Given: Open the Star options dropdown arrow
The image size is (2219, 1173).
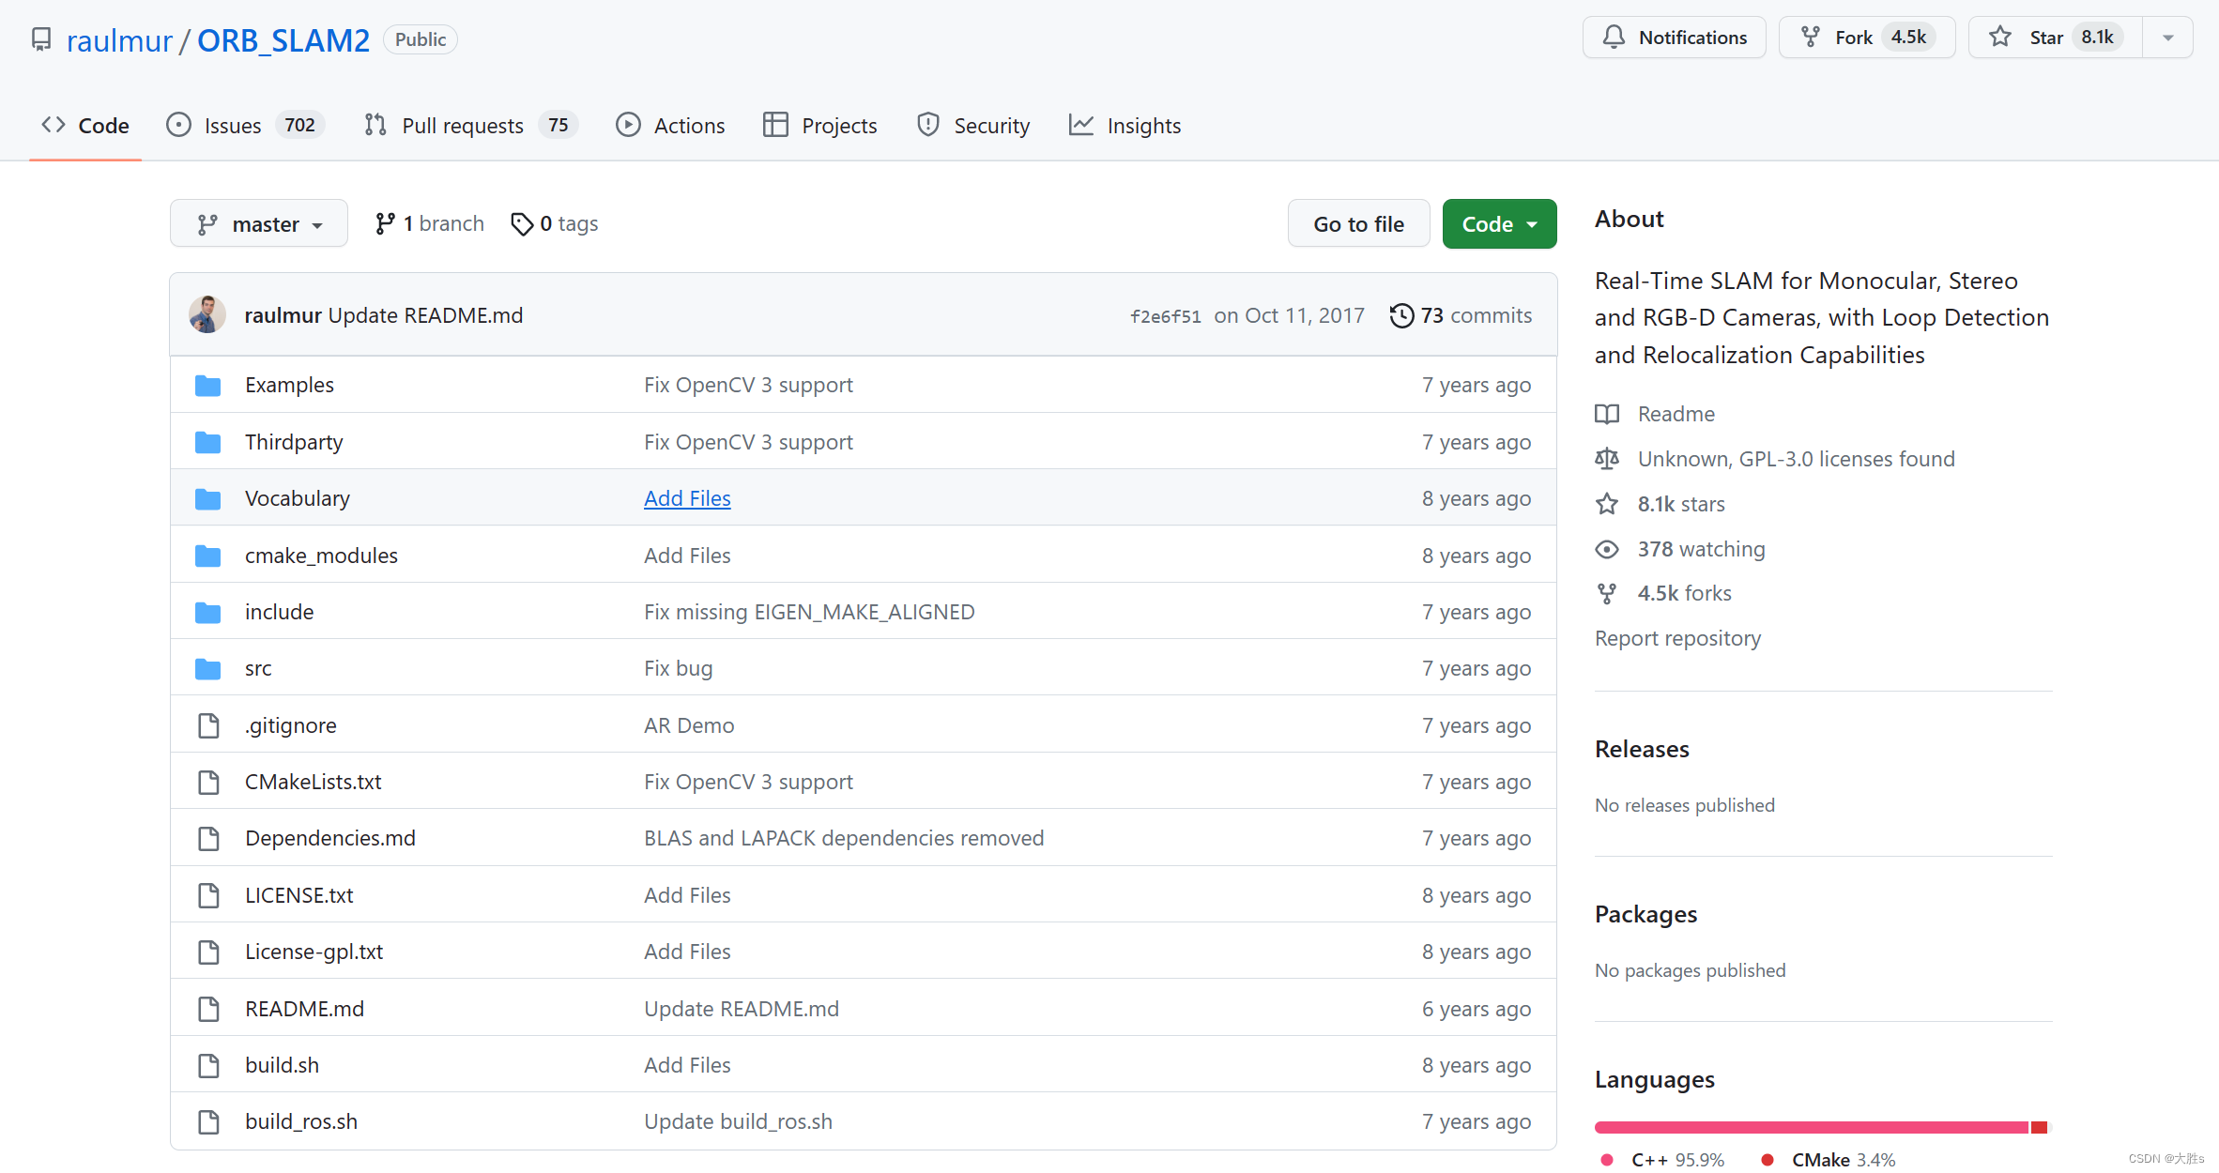Looking at the screenshot, I should coord(2168,38).
